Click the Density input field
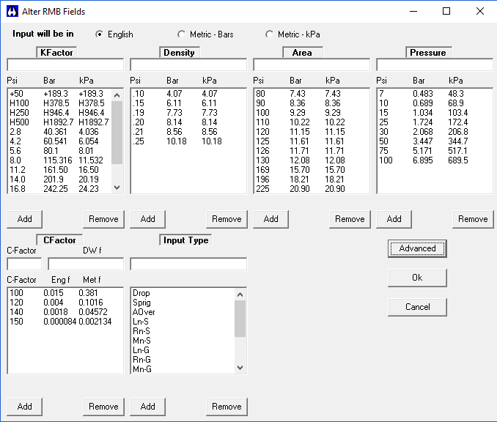Screen dimensions: 497x422 point(188,65)
